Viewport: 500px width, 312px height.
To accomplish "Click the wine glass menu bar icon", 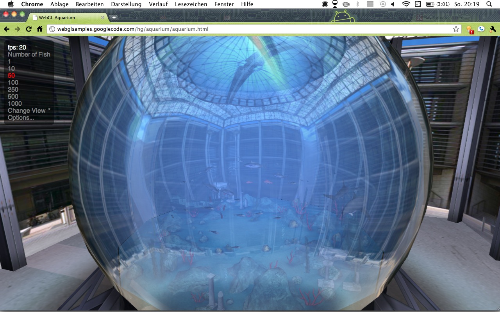I will (335, 4).
